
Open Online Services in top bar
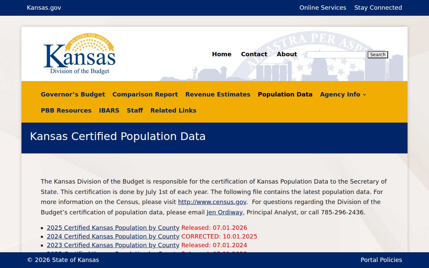[323, 8]
